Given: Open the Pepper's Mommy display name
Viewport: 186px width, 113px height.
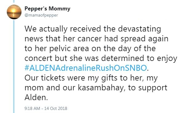Looking at the screenshot, I should 47,9.
